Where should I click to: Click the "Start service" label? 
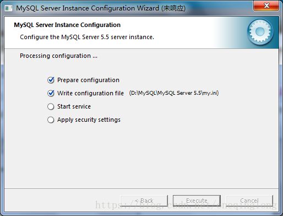coord(74,106)
